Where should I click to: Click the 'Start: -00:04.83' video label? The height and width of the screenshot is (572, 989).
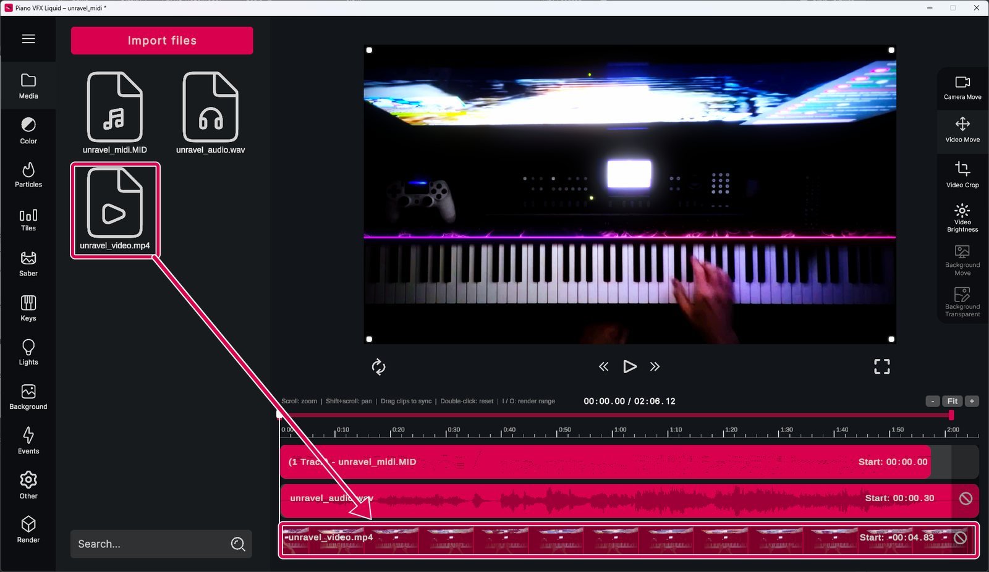(x=896, y=537)
